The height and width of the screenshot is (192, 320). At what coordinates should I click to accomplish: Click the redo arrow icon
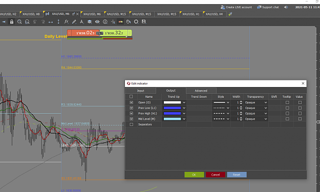coord(43,22)
